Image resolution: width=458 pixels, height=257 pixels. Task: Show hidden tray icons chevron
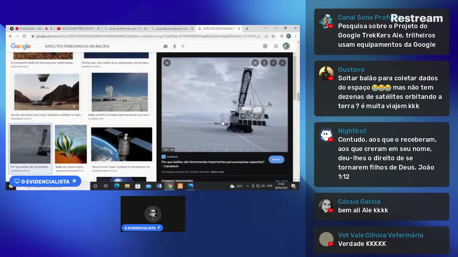click(248, 186)
